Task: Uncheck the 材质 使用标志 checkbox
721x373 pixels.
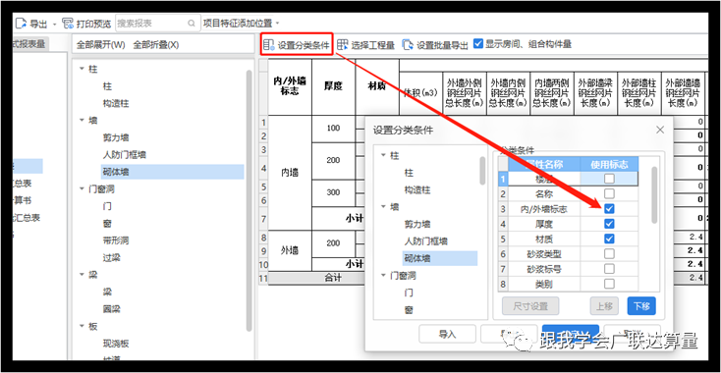Action: (609, 239)
